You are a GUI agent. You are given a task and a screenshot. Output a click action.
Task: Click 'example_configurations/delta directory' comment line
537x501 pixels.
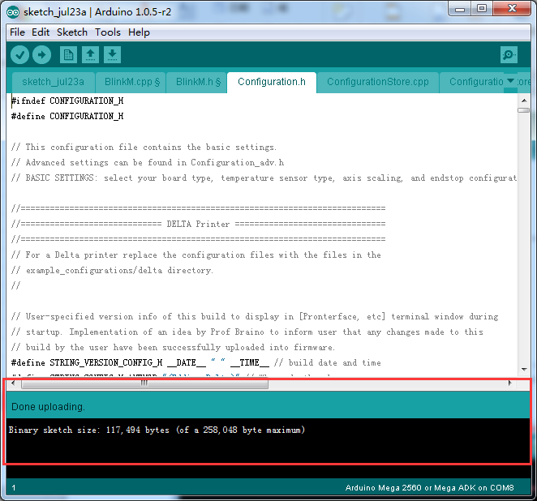[112, 270]
